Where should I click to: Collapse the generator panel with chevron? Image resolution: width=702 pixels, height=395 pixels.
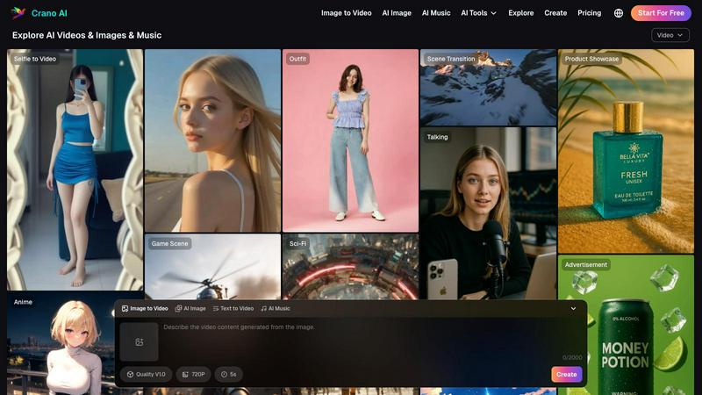(573, 309)
